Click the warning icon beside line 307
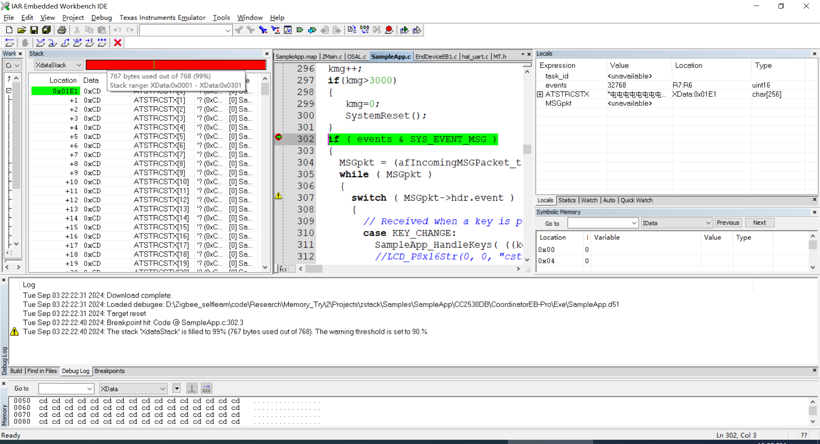The image size is (820, 444). pyautogui.click(x=278, y=196)
